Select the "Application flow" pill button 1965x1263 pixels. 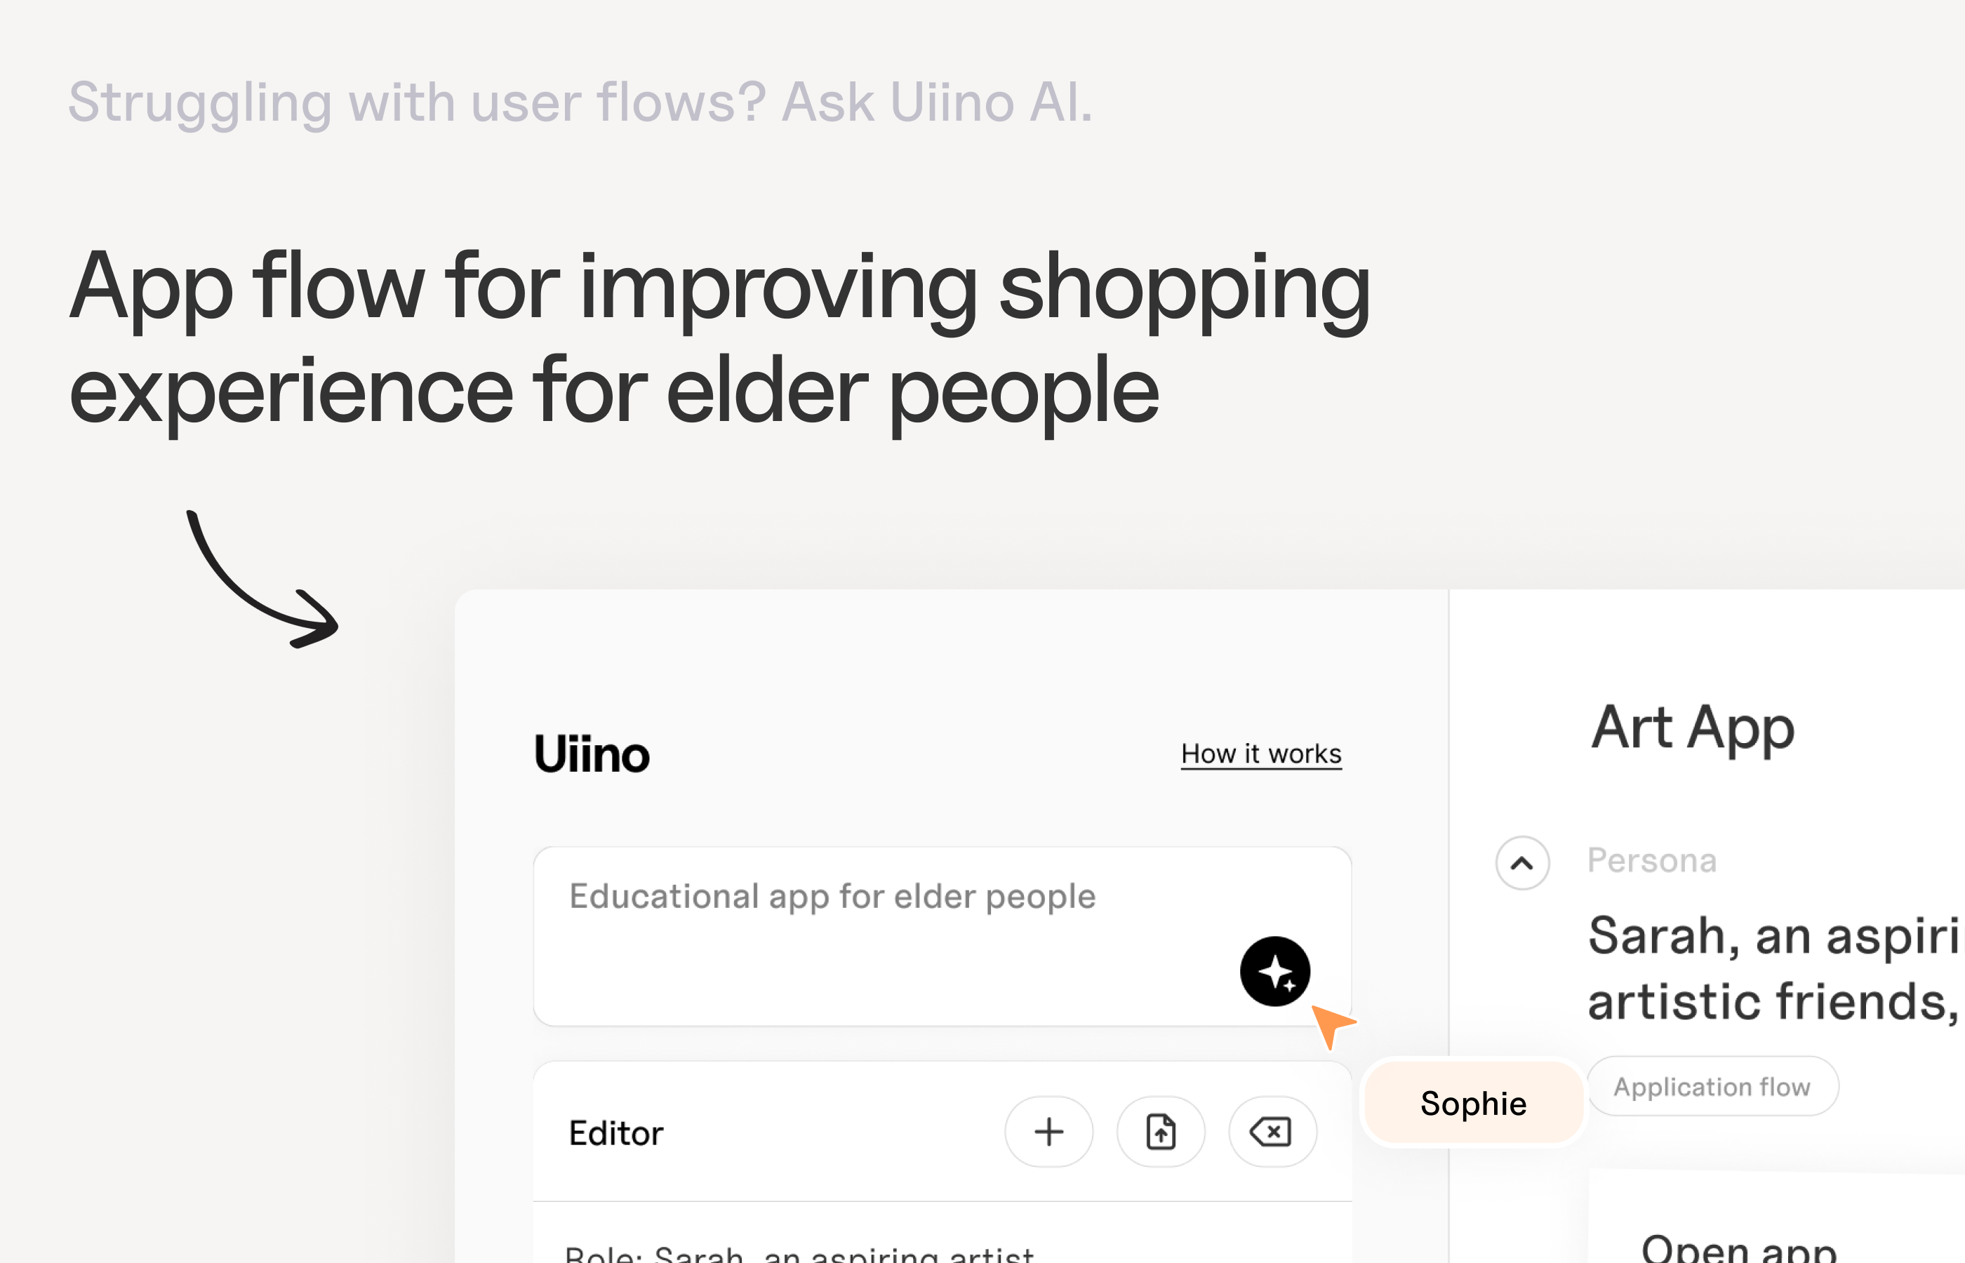1712,1087
